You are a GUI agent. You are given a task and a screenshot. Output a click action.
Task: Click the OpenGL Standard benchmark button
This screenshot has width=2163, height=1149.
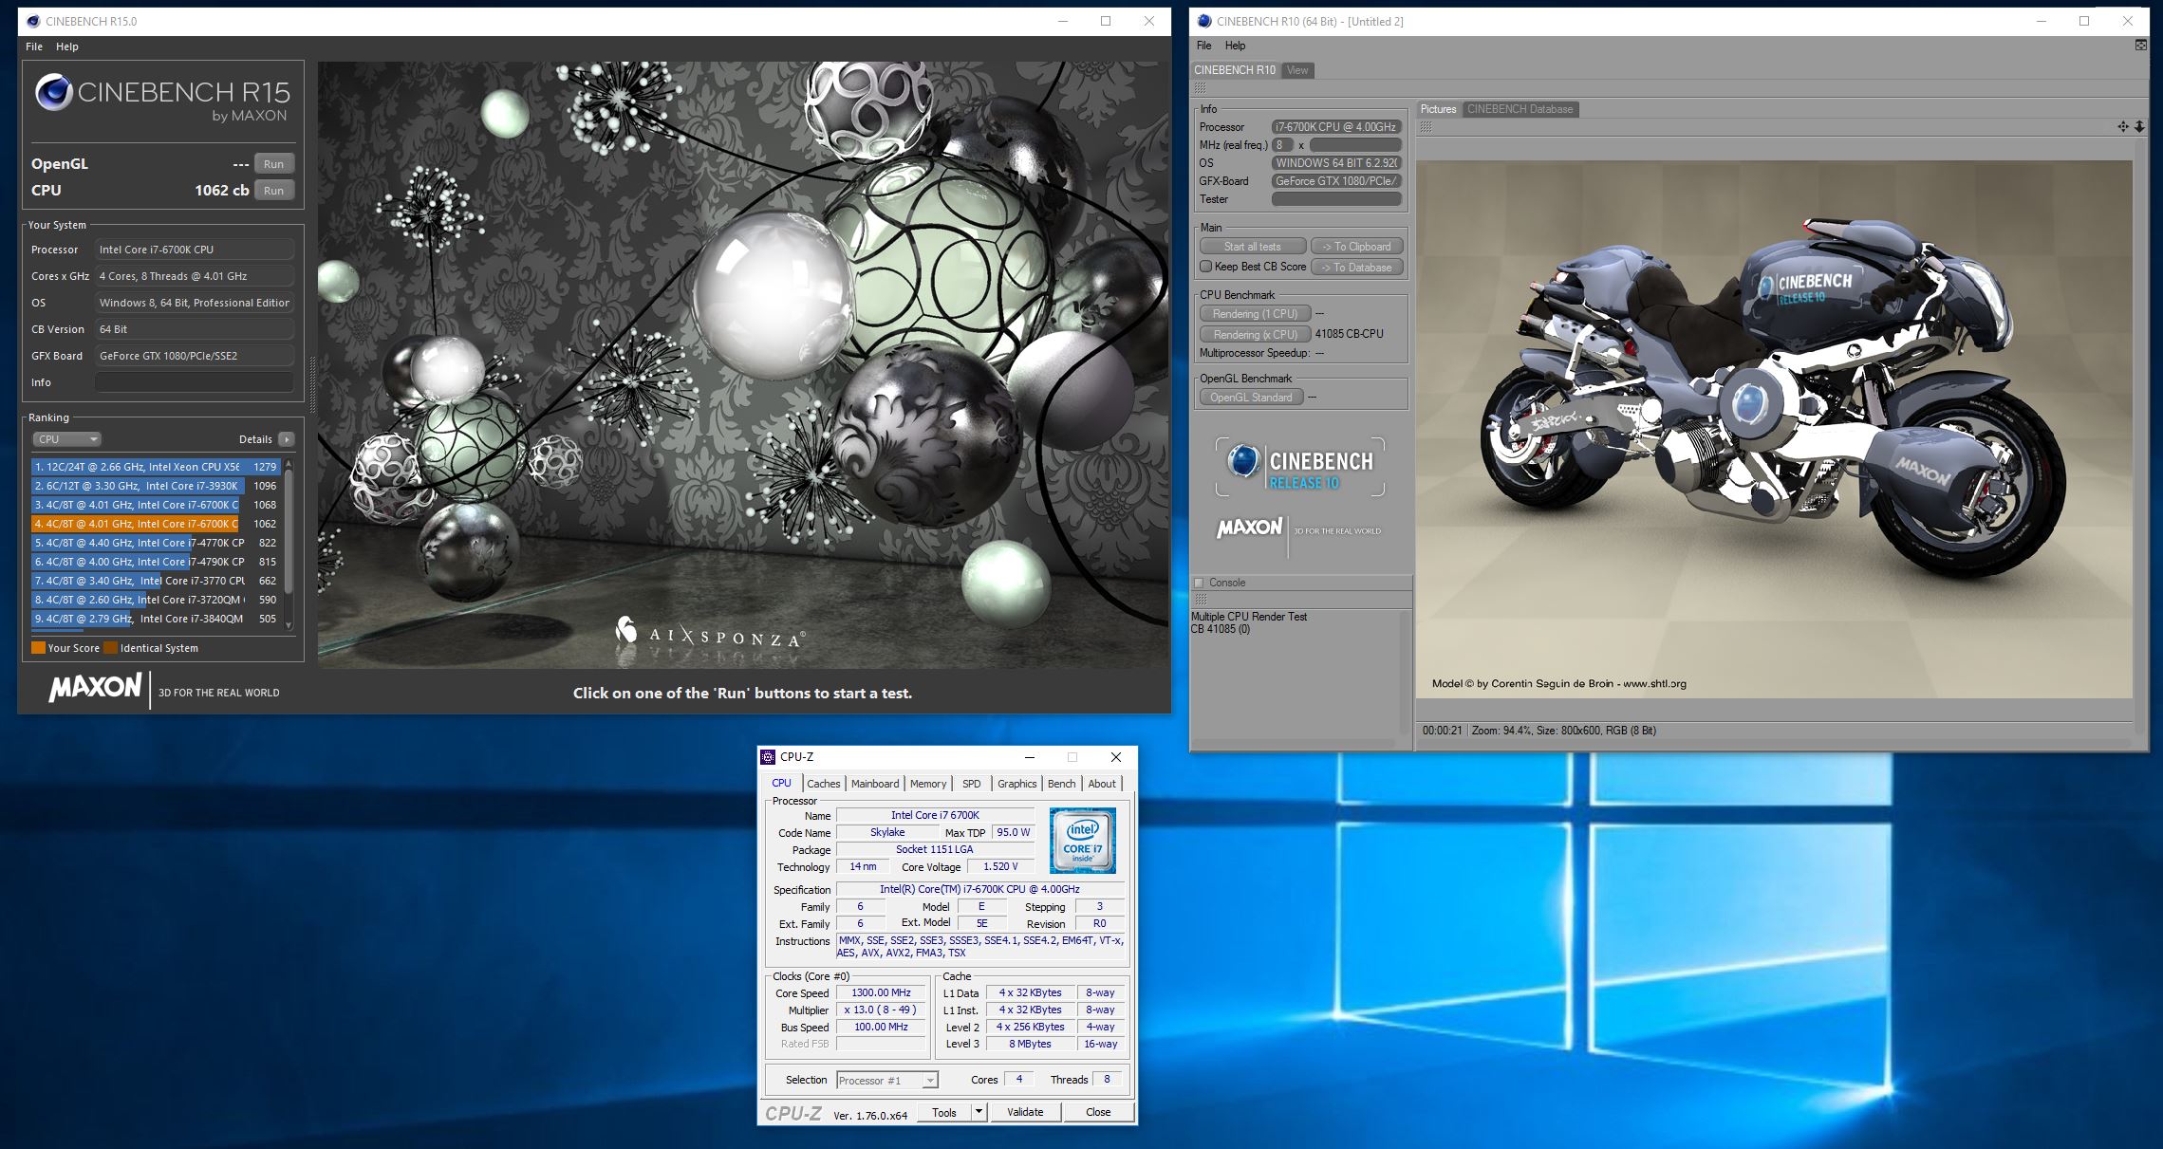click(x=1251, y=398)
